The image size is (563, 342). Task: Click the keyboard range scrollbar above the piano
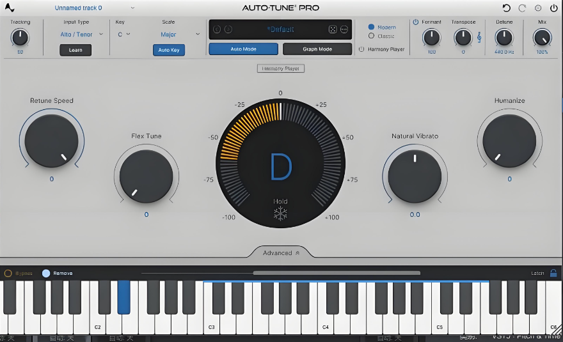[x=337, y=273]
